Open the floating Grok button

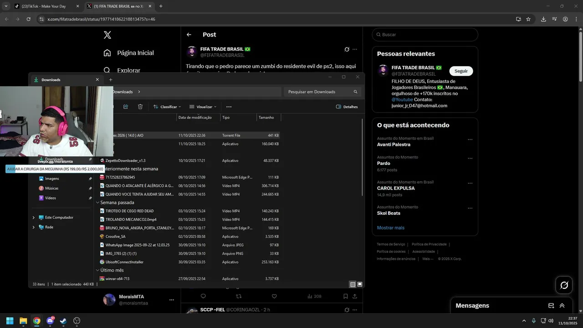[564, 285]
